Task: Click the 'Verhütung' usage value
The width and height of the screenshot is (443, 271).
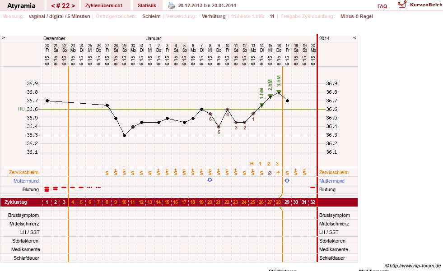Action: tap(214, 16)
